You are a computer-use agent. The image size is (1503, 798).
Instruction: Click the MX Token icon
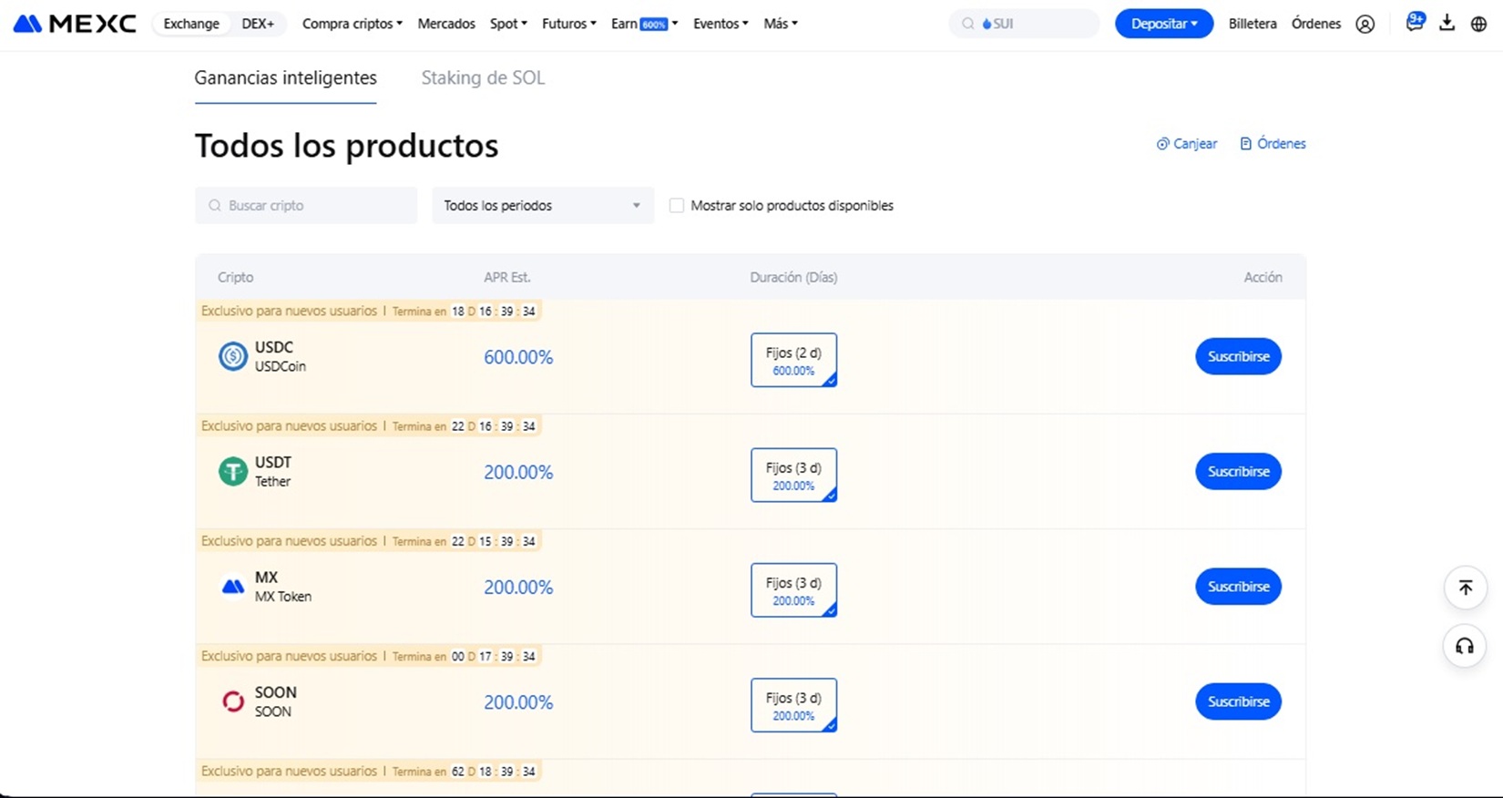tap(233, 587)
